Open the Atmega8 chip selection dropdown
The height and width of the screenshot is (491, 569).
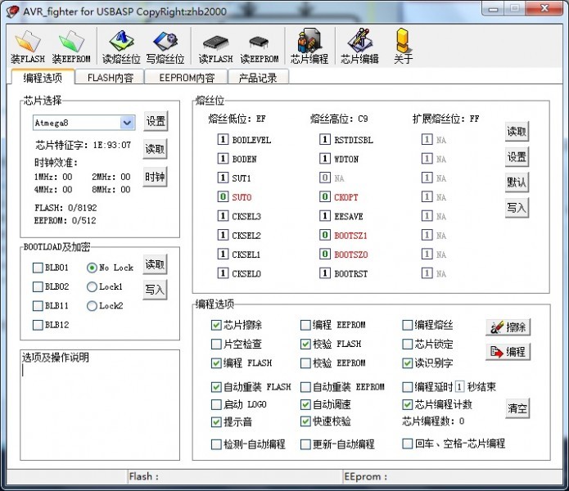click(x=127, y=123)
